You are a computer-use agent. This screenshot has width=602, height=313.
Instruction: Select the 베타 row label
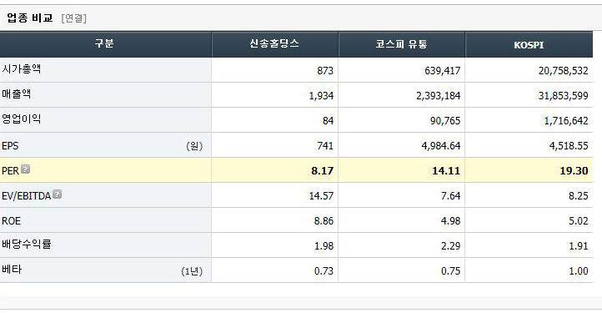(x=12, y=269)
